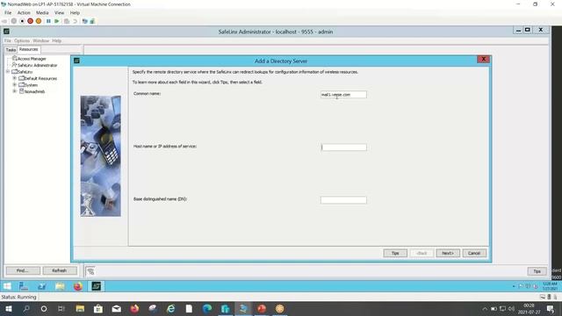Click the Enhanced Session toolbar icon
This screenshot has width=562, height=316.
(x=84, y=21)
